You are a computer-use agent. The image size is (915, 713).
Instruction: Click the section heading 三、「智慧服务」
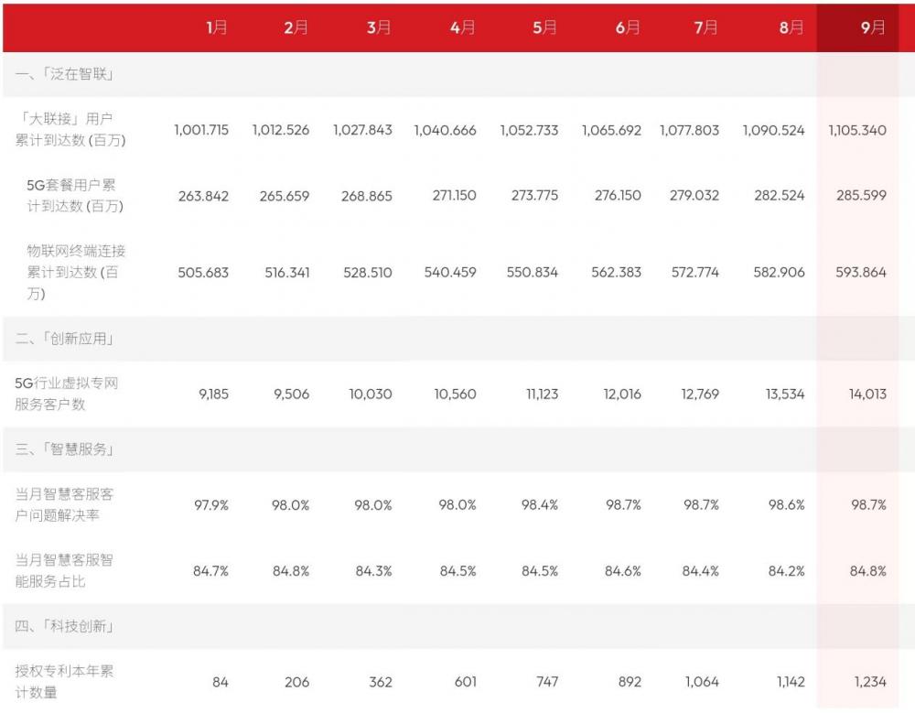click(64, 449)
